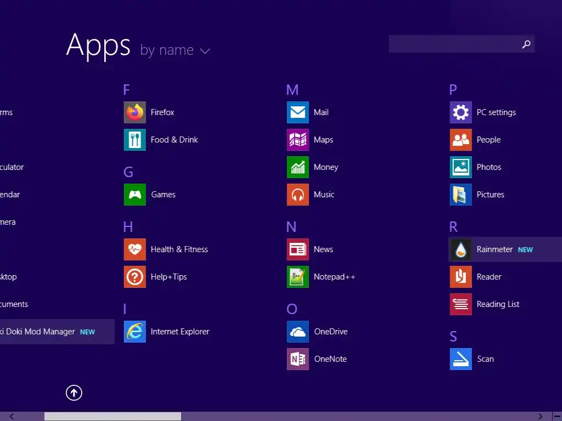Click the 'Reading List' label text
The width and height of the screenshot is (562, 421).
pos(498,304)
